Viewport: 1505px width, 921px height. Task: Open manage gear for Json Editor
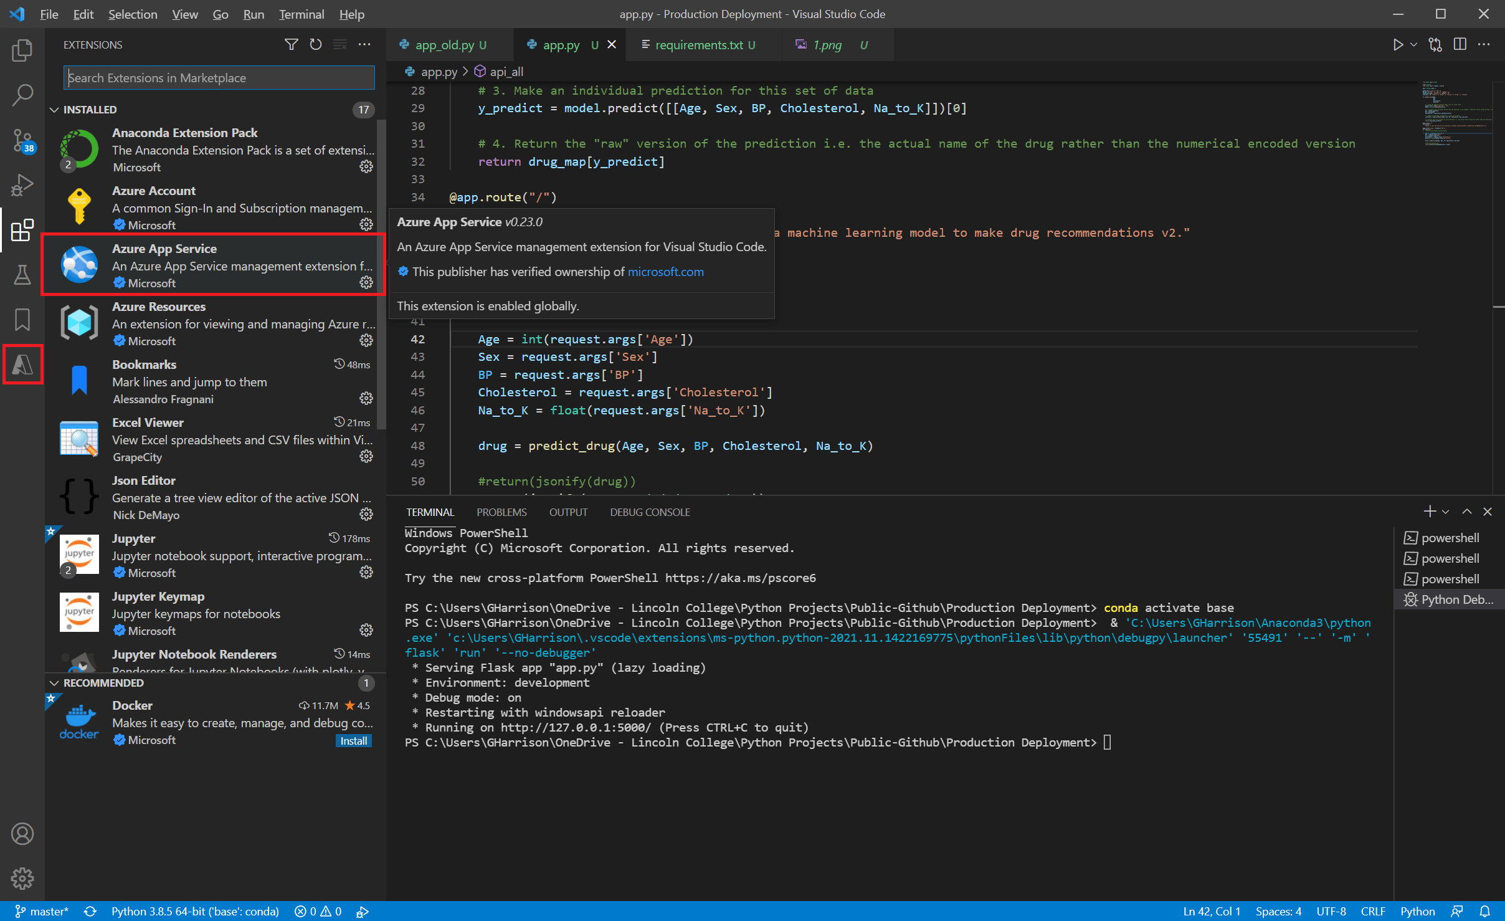[366, 514]
